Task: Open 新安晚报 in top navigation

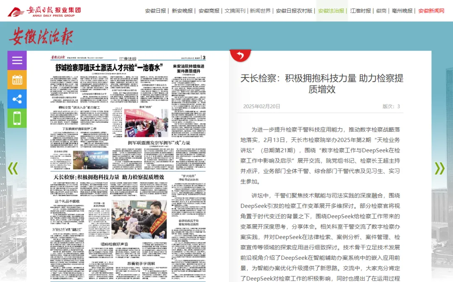Action: [x=182, y=11]
